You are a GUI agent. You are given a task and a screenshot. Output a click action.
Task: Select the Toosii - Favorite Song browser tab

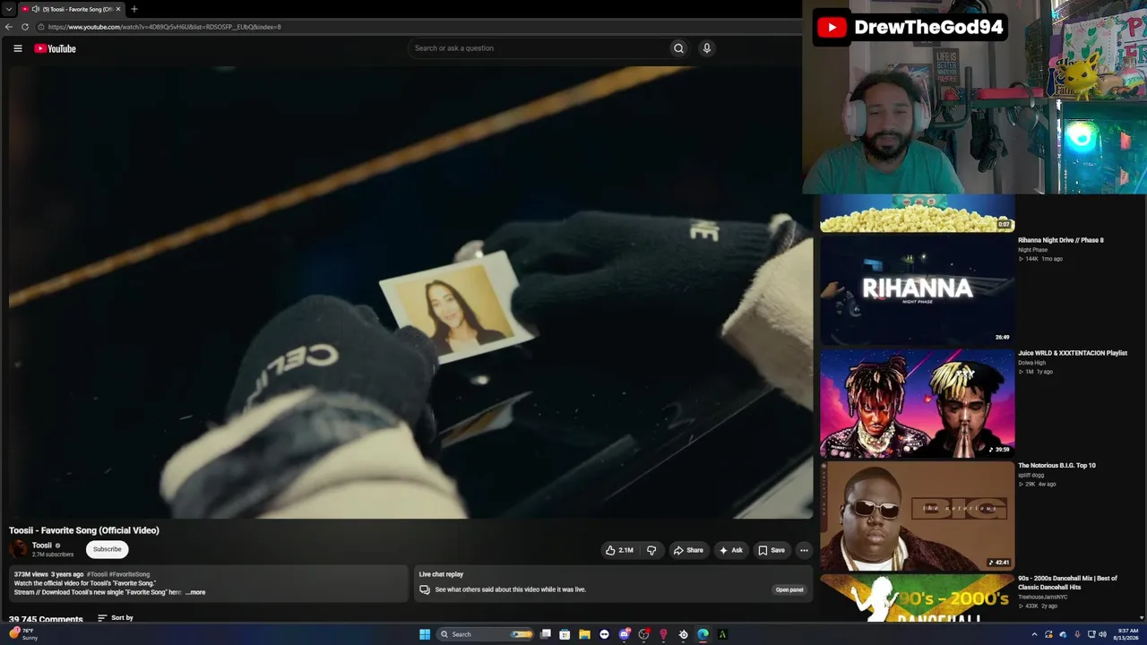(x=72, y=9)
